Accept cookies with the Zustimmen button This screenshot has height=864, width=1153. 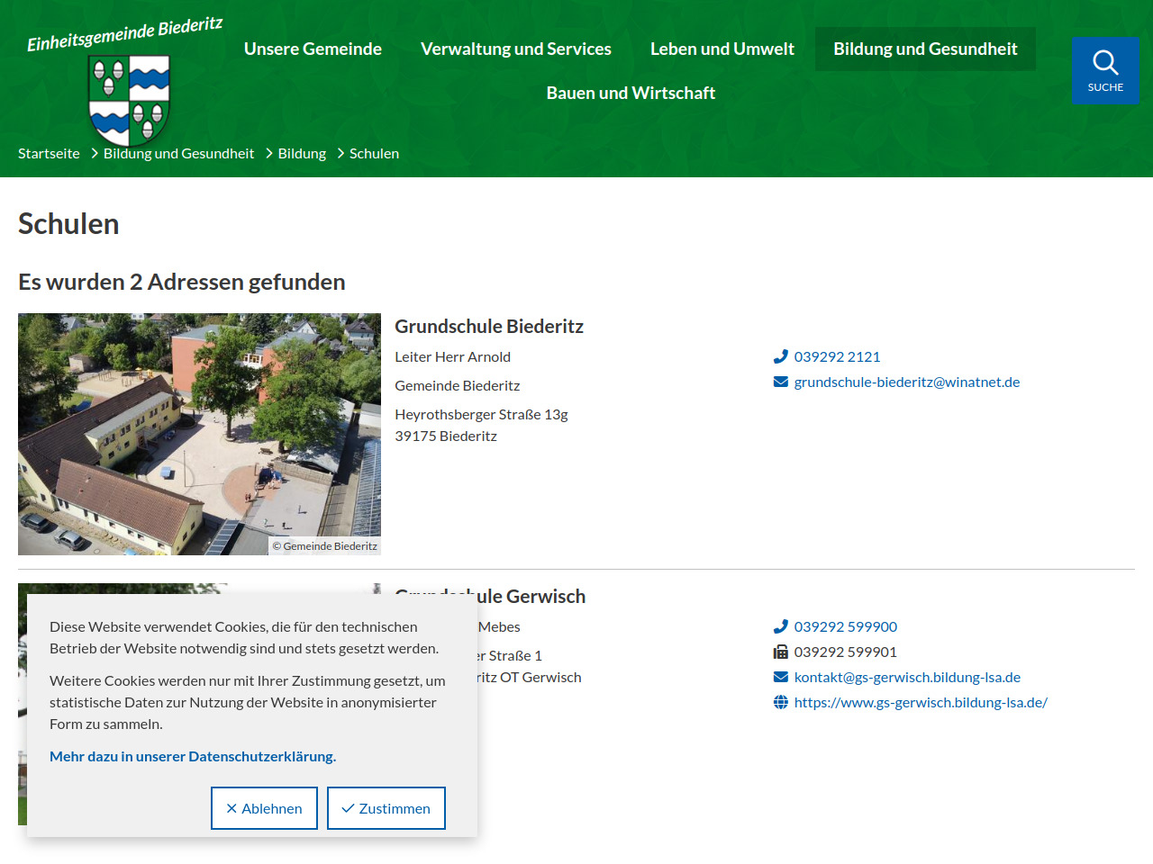click(386, 808)
